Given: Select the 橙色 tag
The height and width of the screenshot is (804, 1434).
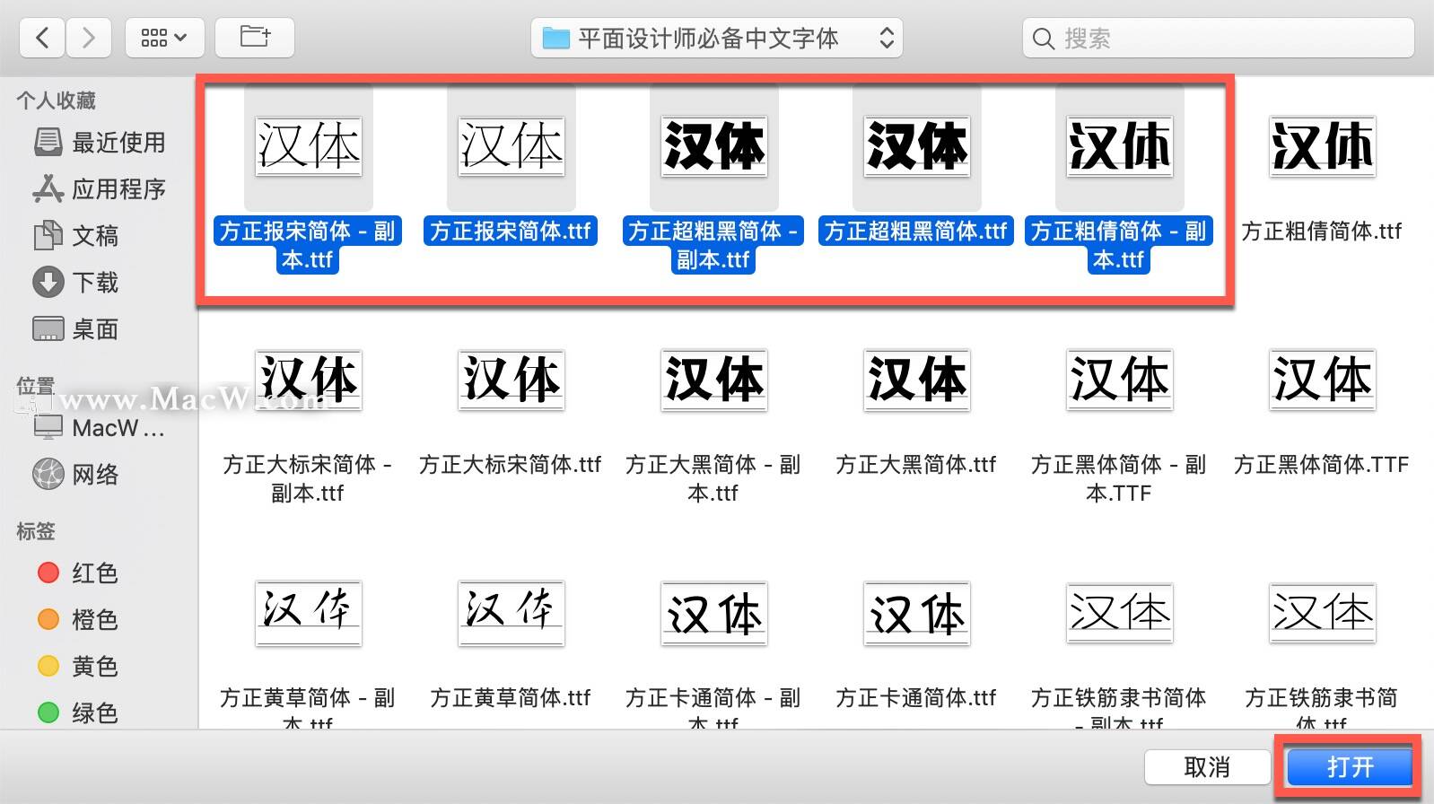Looking at the screenshot, I should tap(77, 619).
